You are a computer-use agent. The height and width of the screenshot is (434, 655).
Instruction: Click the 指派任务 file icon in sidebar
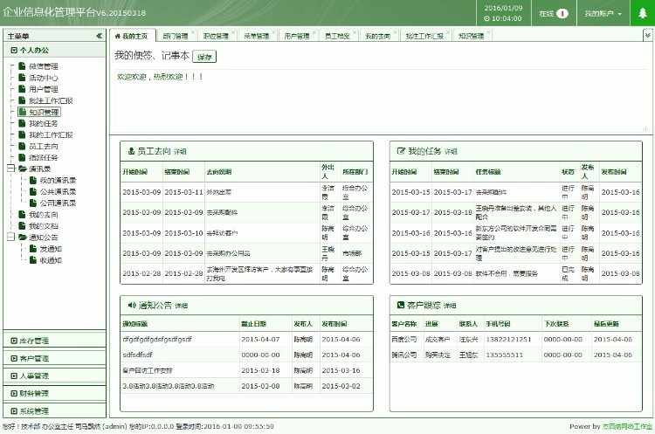(22, 157)
